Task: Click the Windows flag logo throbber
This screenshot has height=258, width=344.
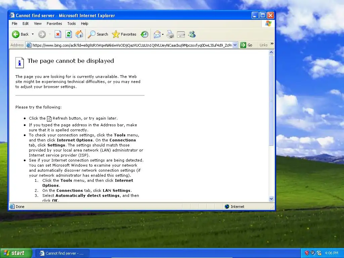Action: click(x=268, y=24)
